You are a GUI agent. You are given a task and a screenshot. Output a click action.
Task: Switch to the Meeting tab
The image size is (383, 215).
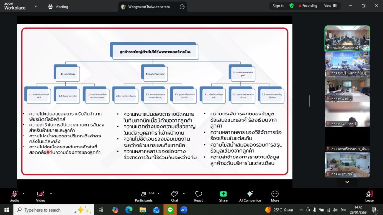[58, 7]
